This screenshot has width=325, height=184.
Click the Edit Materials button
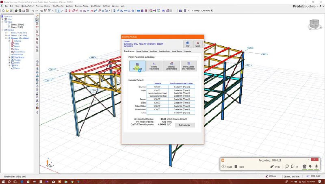click(x=185, y=125)
